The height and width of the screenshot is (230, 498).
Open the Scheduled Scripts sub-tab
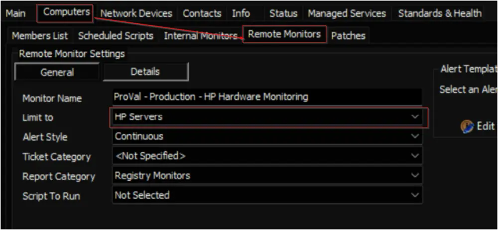pos(116,36)
